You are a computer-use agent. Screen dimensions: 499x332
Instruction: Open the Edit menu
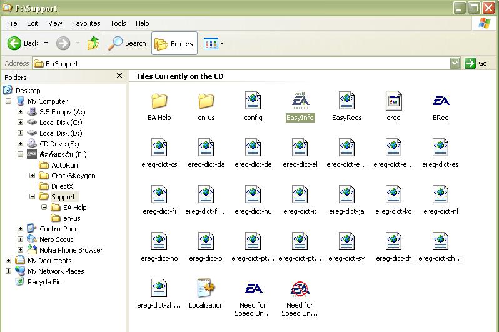pos(33,23)
